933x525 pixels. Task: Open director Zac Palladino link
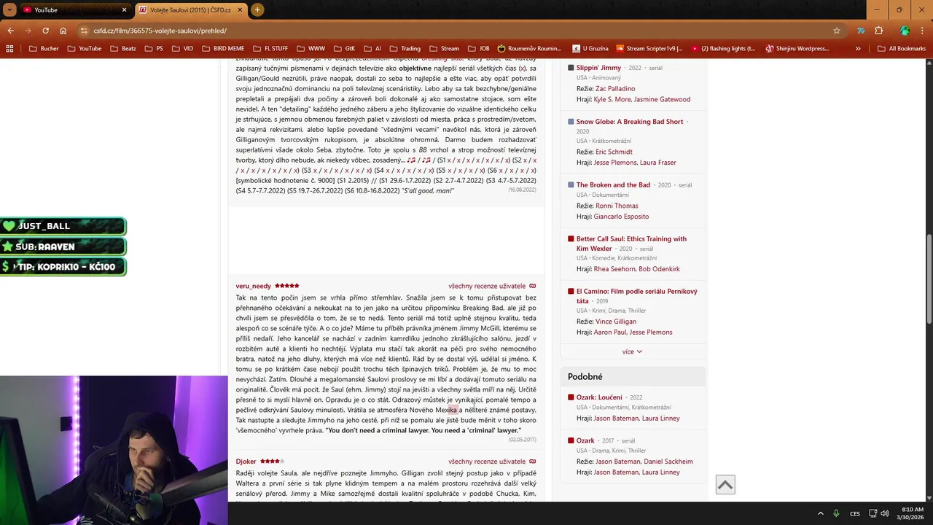coord(614,89)
